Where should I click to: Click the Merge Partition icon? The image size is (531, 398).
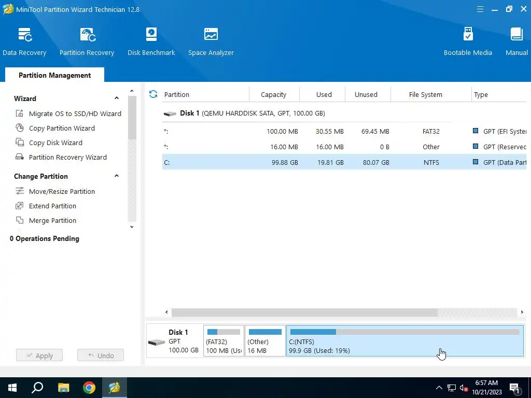point(20,220)
